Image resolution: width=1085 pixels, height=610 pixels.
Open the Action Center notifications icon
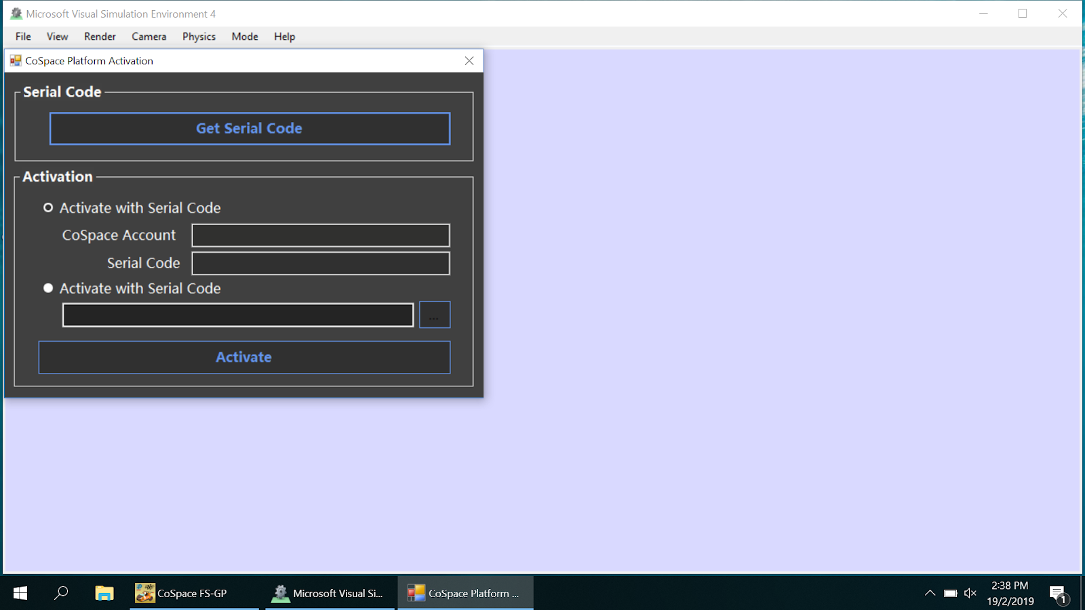[1059, 594]
